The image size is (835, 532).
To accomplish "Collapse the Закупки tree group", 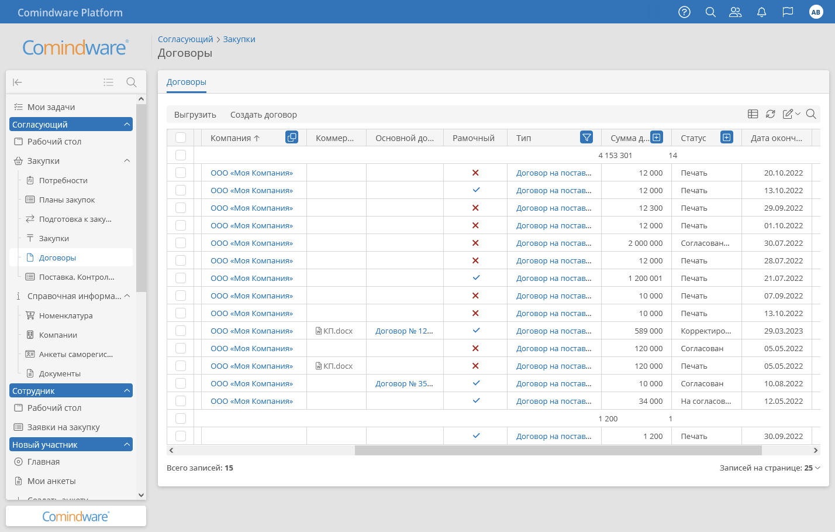I will pos(127,161).
